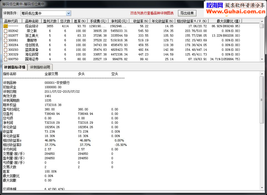Click the 多头 column label
The width and height of the screenshot is (267, 195).
[x=81, y=74]
